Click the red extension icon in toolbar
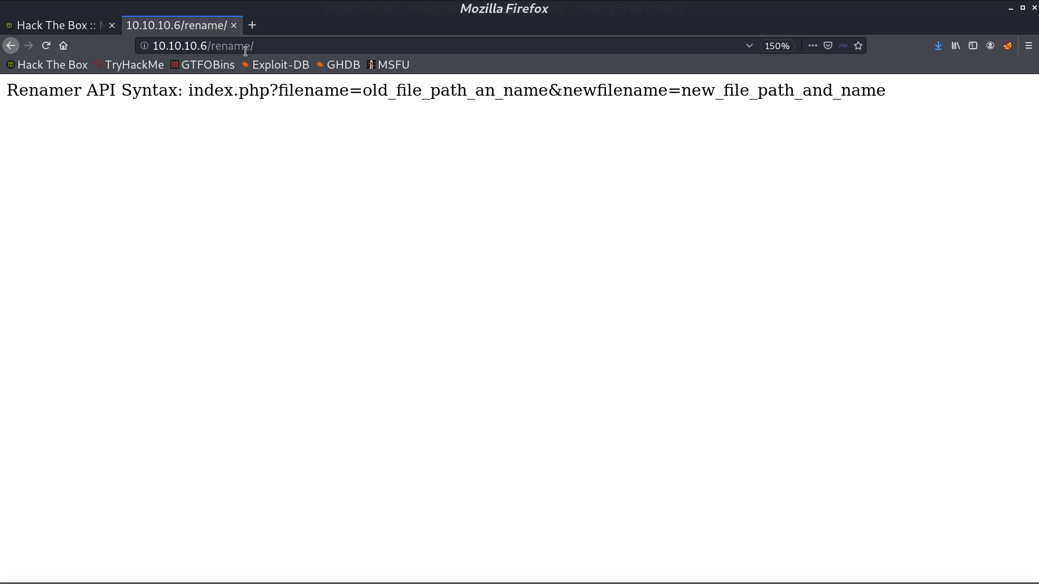The image size is (1039, 584). 1008,46
